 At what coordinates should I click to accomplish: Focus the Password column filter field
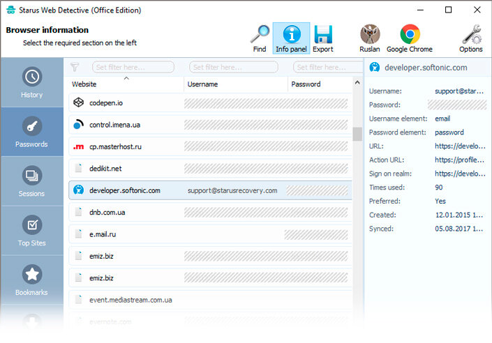tap(327, 67)
